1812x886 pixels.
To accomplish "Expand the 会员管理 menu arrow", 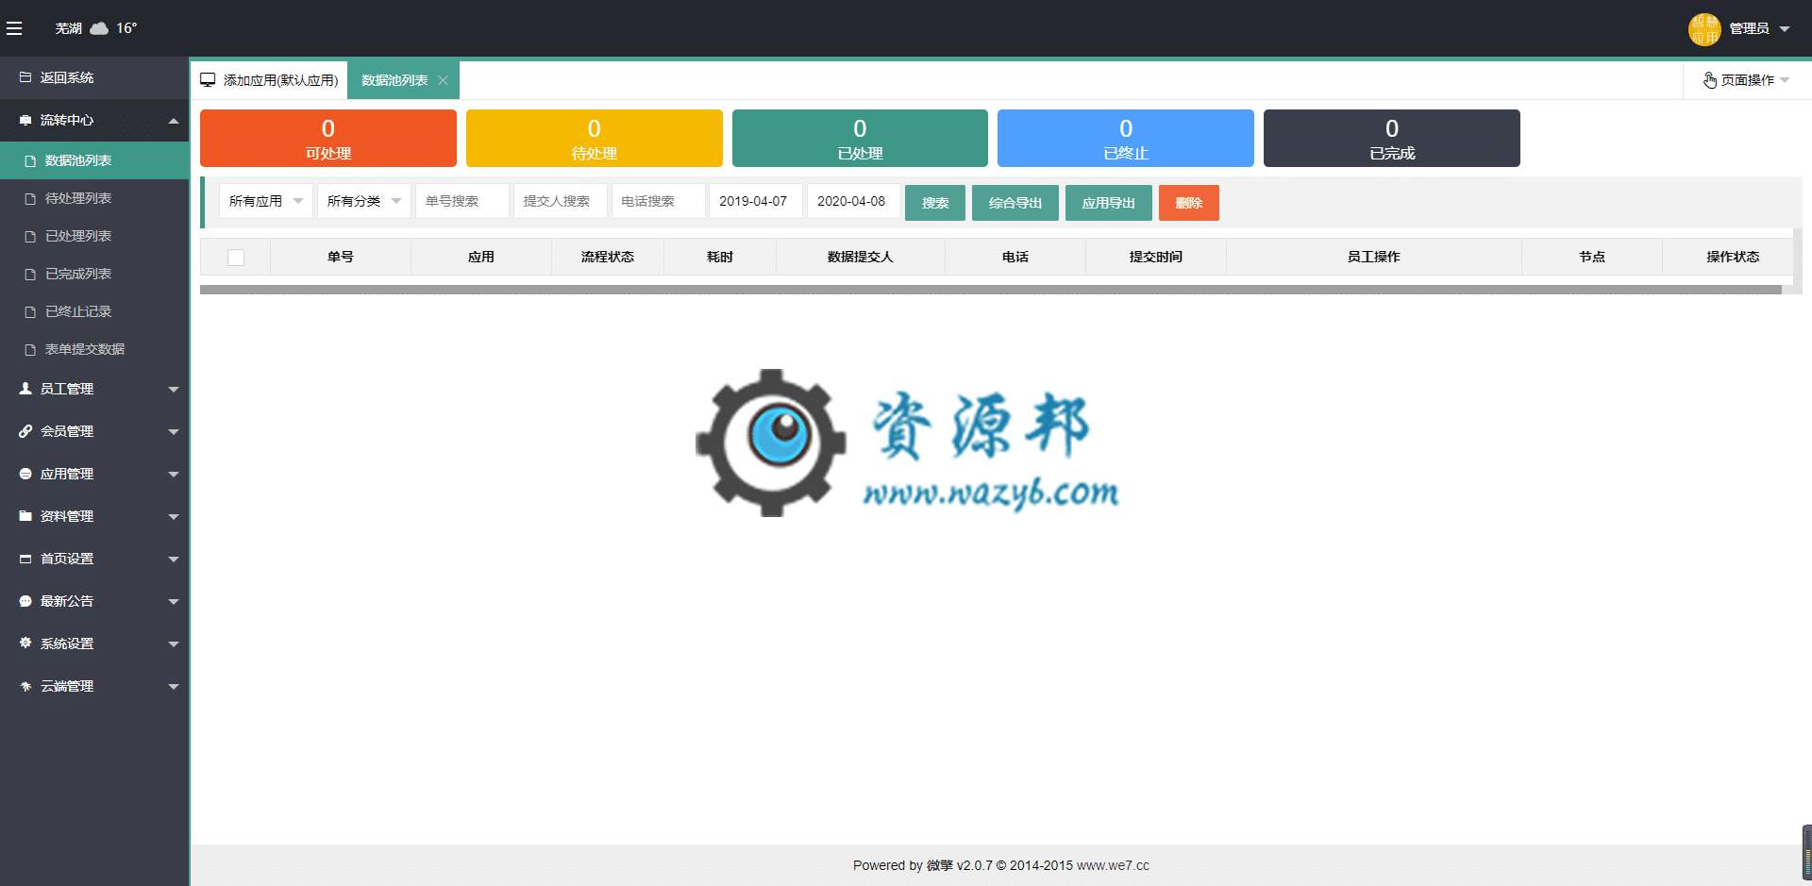I will point(174,431).
